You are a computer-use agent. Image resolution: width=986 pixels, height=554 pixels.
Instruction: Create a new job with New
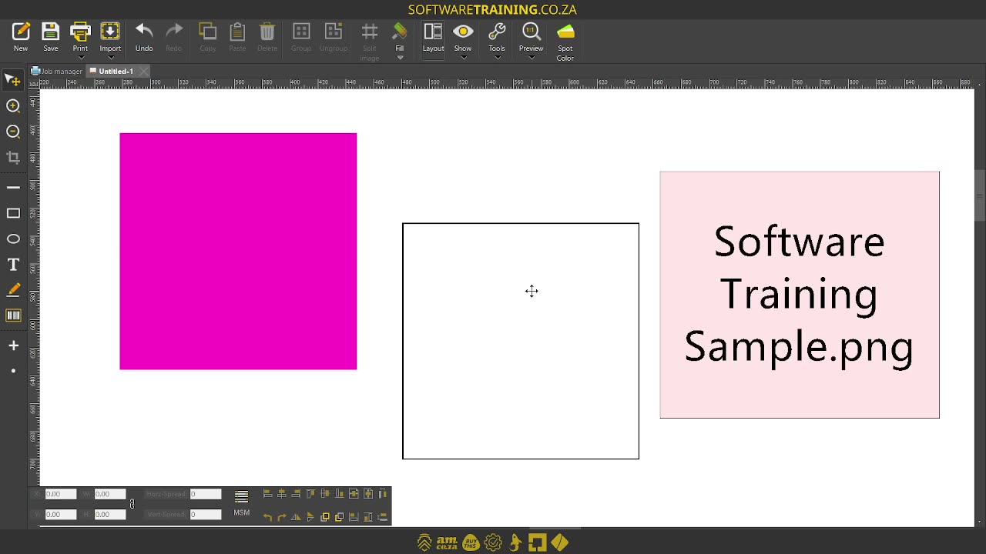pos(21,36)
